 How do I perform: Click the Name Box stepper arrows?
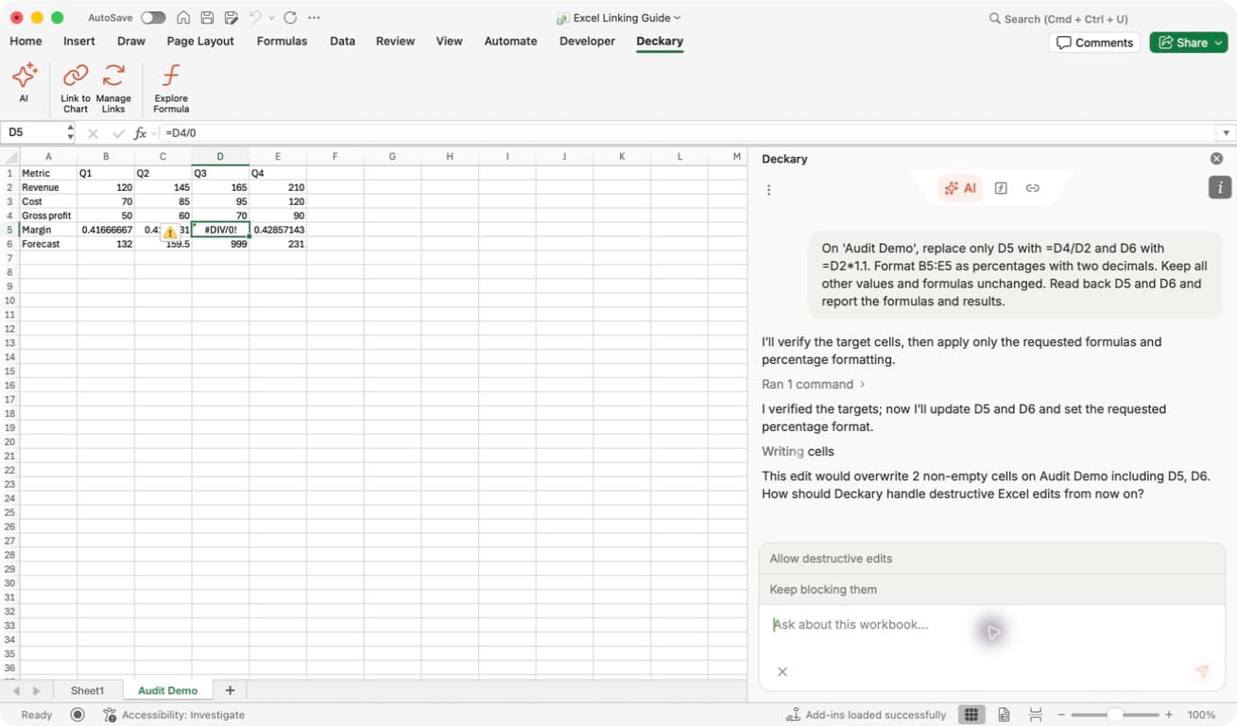70,133
